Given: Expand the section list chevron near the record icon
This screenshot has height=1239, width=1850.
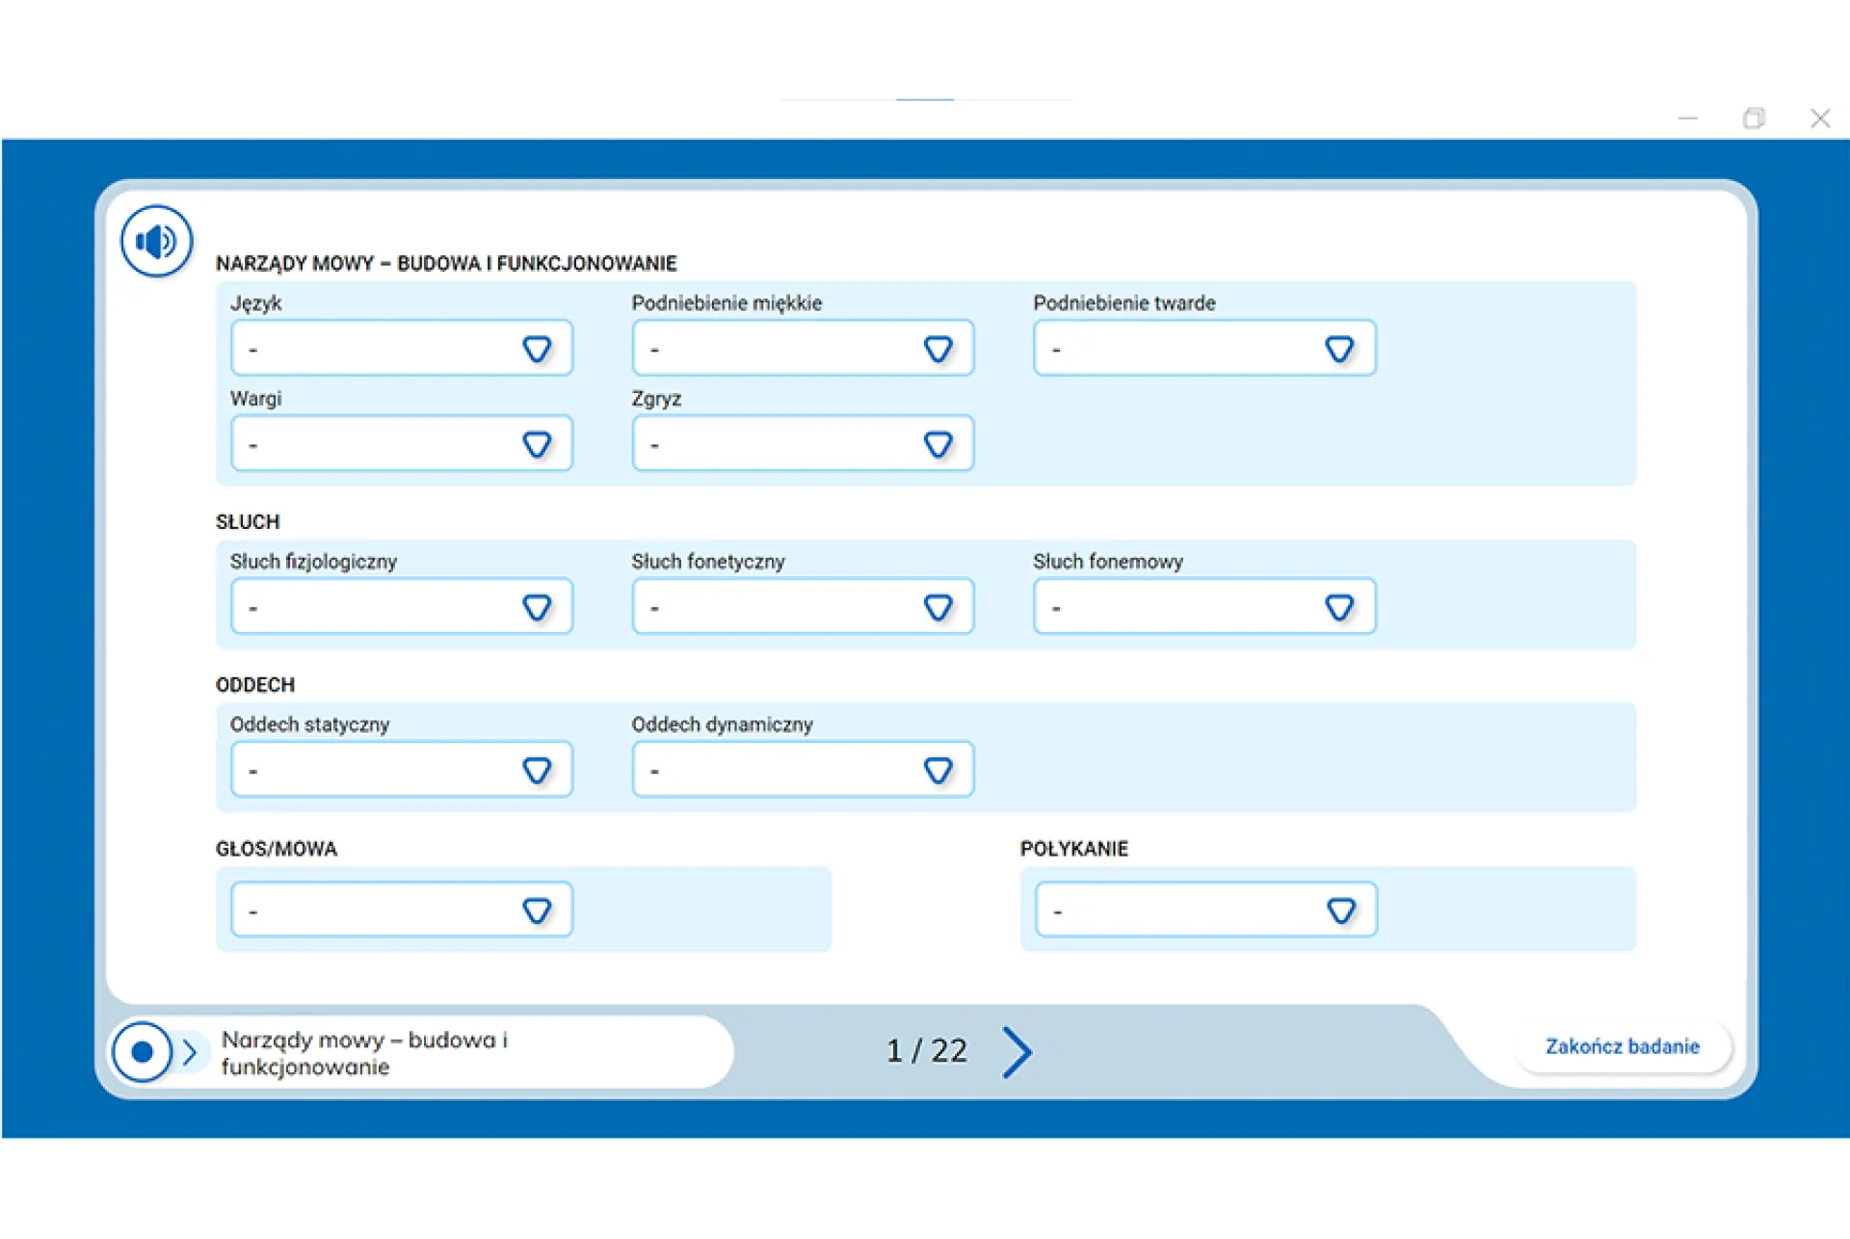Looking at the screenshot, I should [190, 1052].
